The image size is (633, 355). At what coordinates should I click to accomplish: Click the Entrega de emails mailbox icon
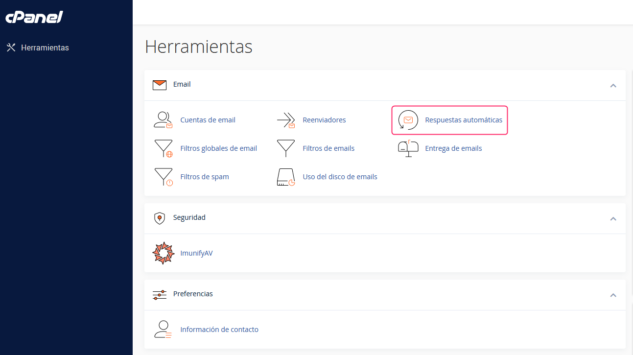pos(408,148)
